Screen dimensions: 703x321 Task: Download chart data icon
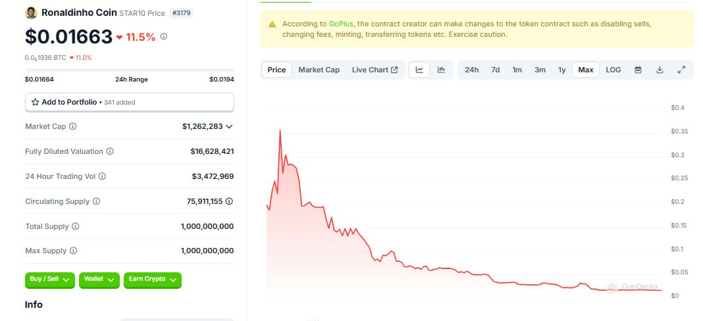click(x=660, y=70)
